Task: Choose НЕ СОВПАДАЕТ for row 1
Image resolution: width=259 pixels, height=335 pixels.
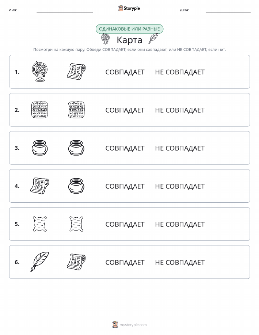Action: point(180,72)
